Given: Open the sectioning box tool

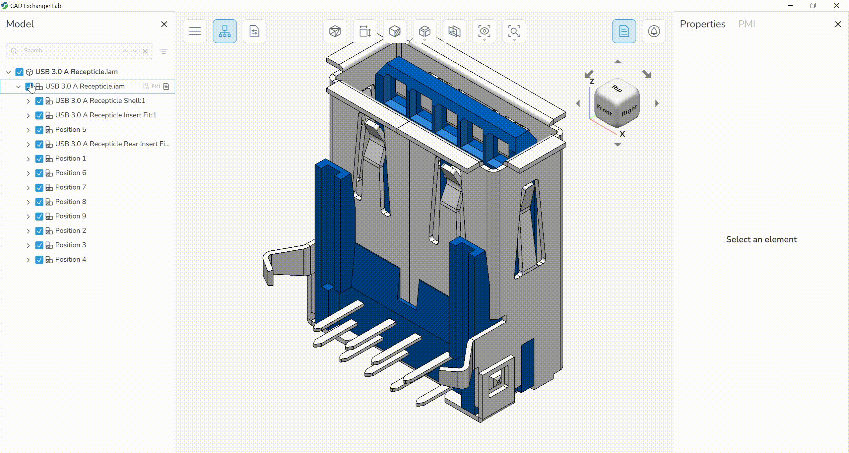Looking at the screenshot, I should (335, 31).
